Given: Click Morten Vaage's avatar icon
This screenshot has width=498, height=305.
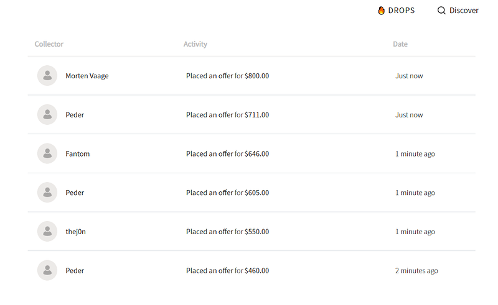Looking at the screenshot, I should [x=47, y=76].
